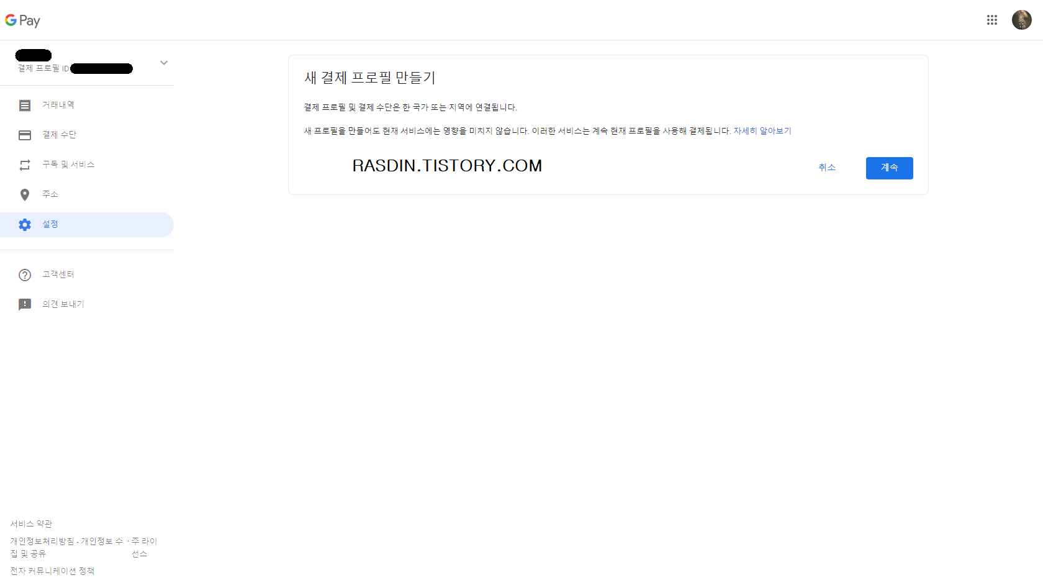Screen dimensions: 1043x583
Task: Click the 설정 gear icon
Action: tap(25, 225)
